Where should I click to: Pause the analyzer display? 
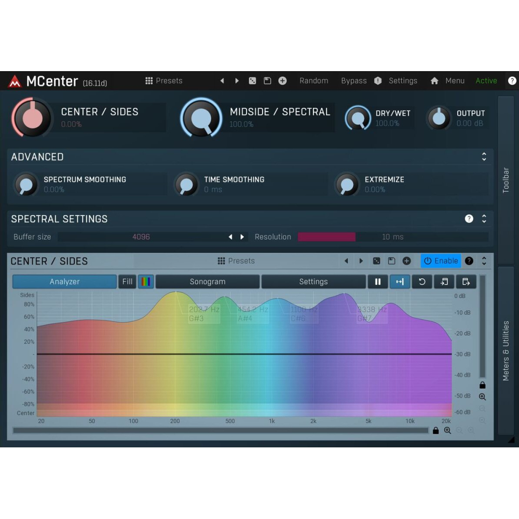378,282
